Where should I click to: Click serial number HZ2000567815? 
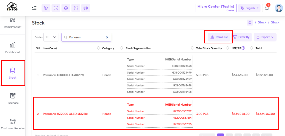click(x=182, y=124)
